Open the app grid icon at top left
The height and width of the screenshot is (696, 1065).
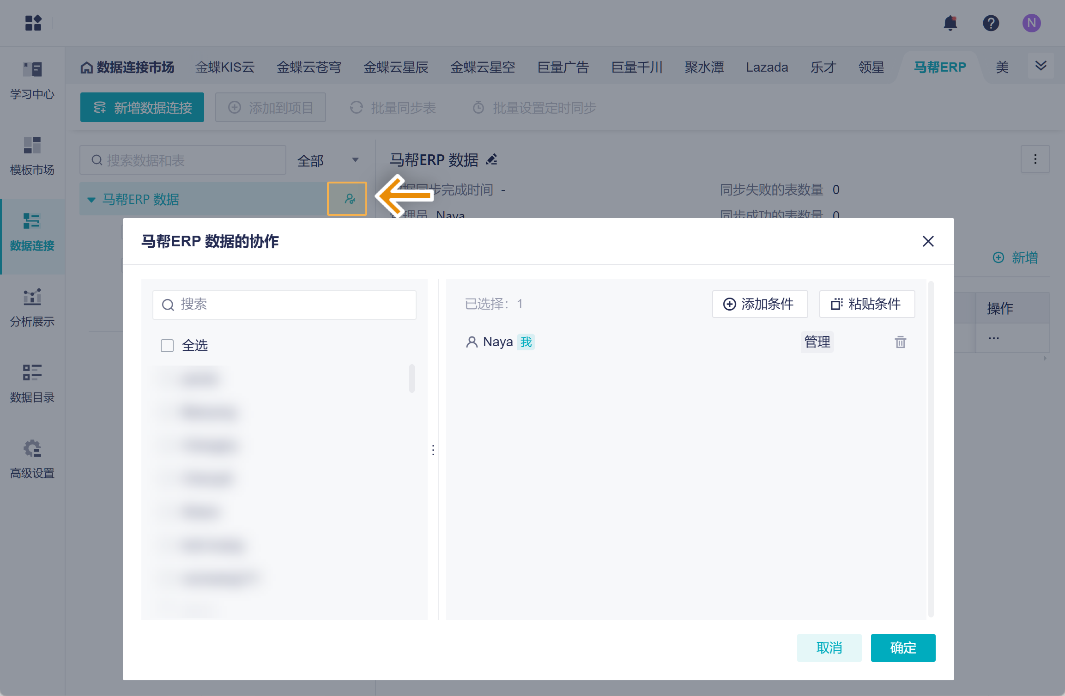click(x=33, y=23)
